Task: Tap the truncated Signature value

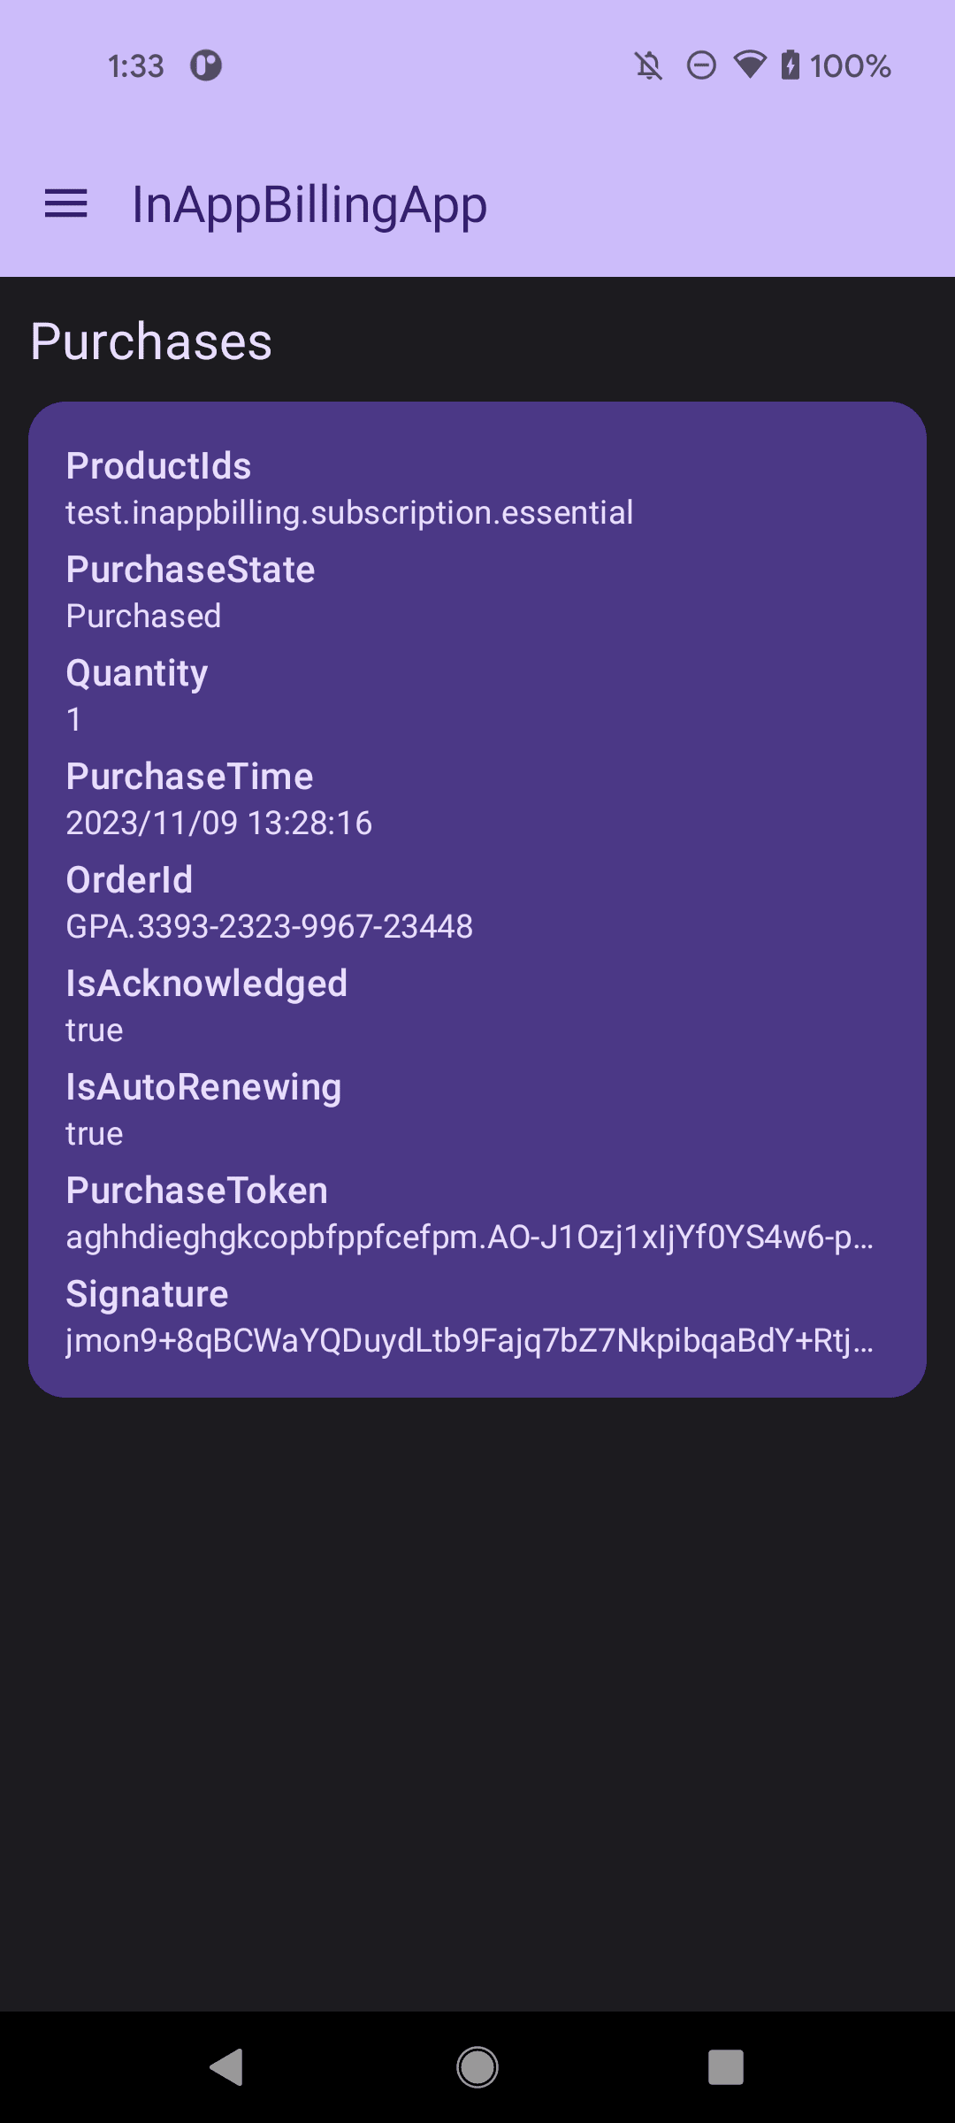Action: click(x=469, y=1341)
